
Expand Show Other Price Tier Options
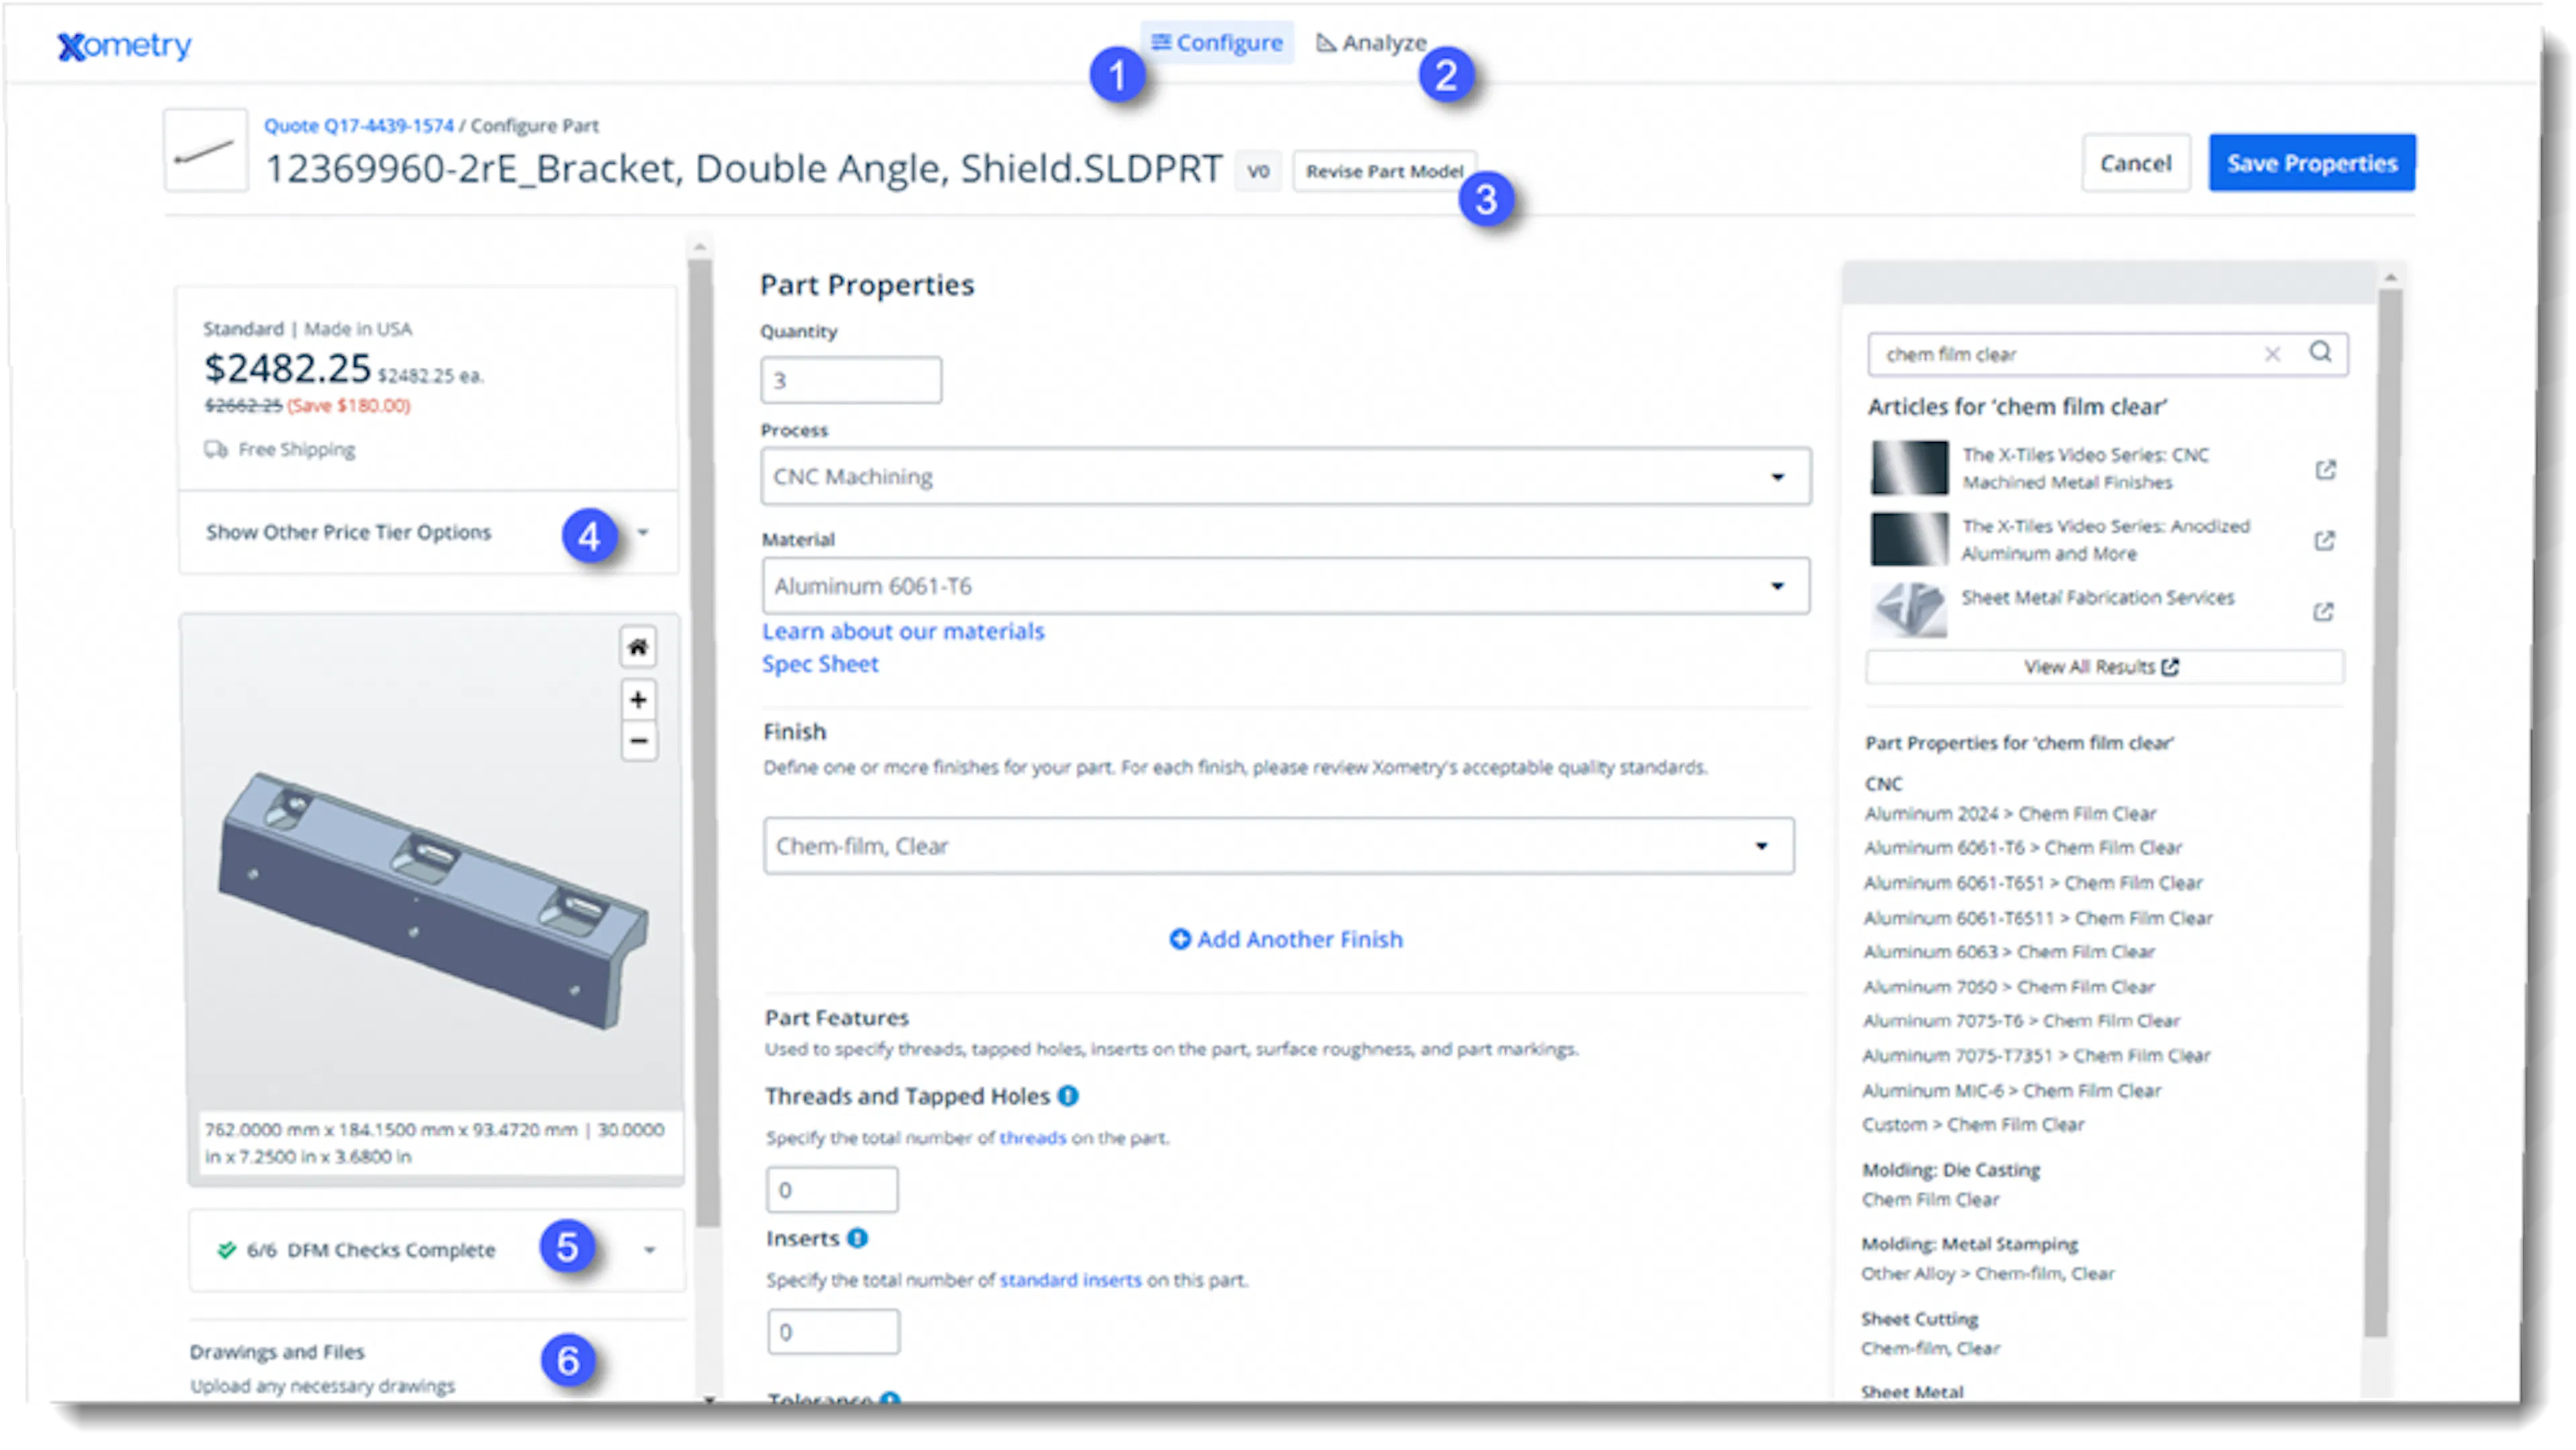[x=428, y=533]
